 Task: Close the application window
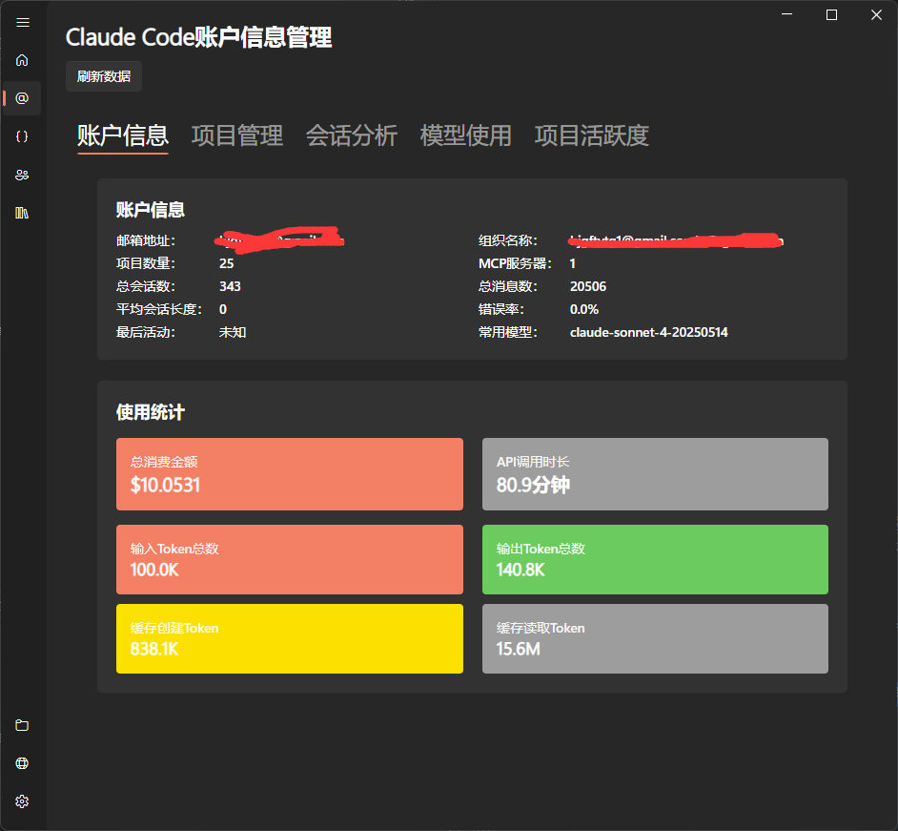coord(876,14)
